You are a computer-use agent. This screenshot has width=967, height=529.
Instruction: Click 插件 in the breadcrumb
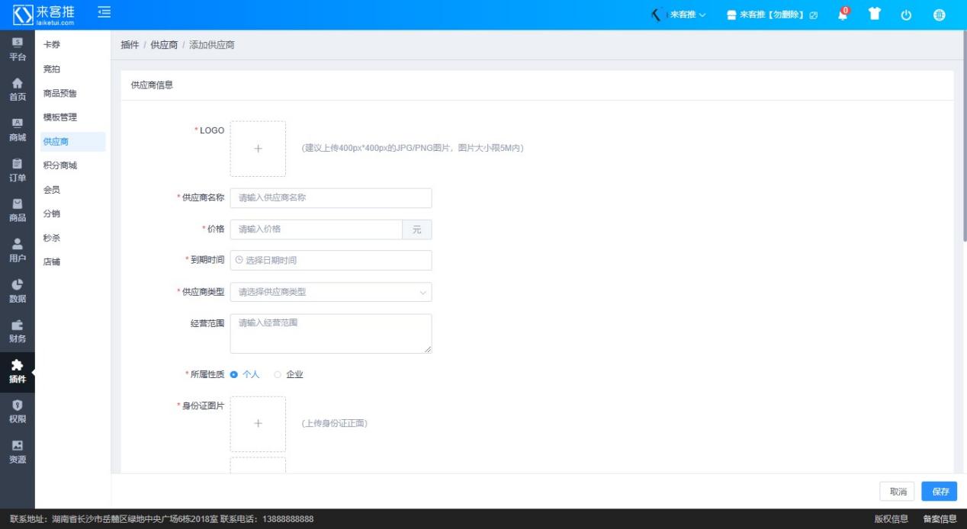[x=130, y=45]
